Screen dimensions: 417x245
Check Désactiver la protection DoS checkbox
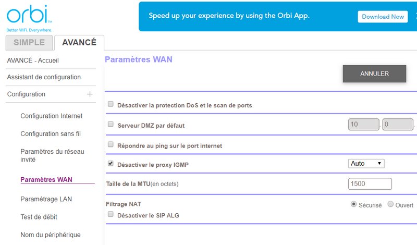111,104
